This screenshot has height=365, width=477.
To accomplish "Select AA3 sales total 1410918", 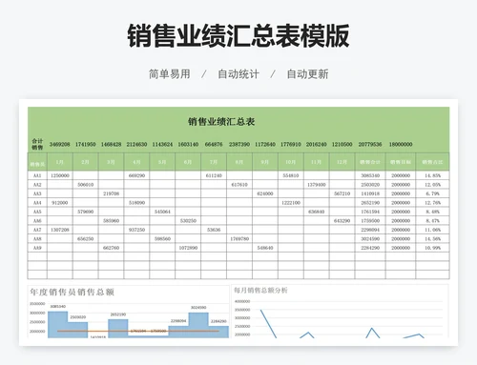I will (x=370, y=193).
